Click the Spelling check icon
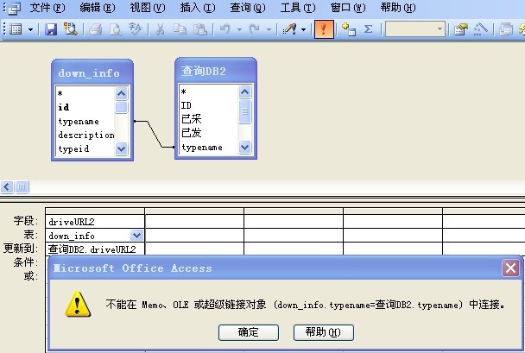Screen dimensions: 525x353 pos(135,29)
